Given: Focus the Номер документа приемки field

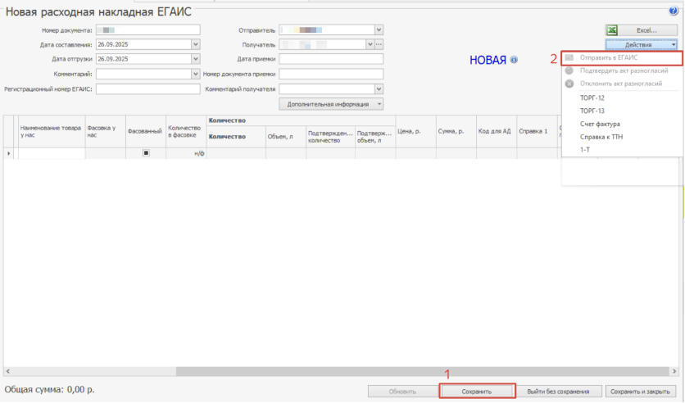Looking at the screenshot, I should (x=331, y=74).
